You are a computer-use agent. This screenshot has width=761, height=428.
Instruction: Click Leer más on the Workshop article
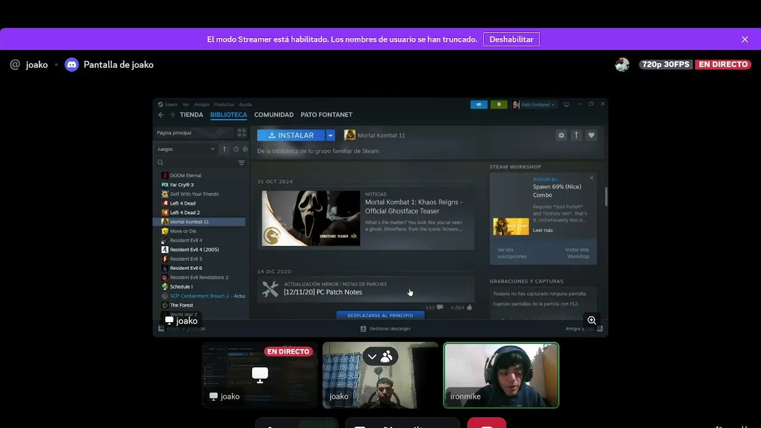[543, 230]
